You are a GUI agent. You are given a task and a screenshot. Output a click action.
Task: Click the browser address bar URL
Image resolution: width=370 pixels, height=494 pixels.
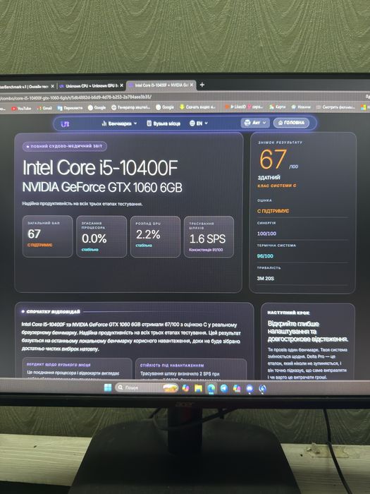[x=76, y=97]
